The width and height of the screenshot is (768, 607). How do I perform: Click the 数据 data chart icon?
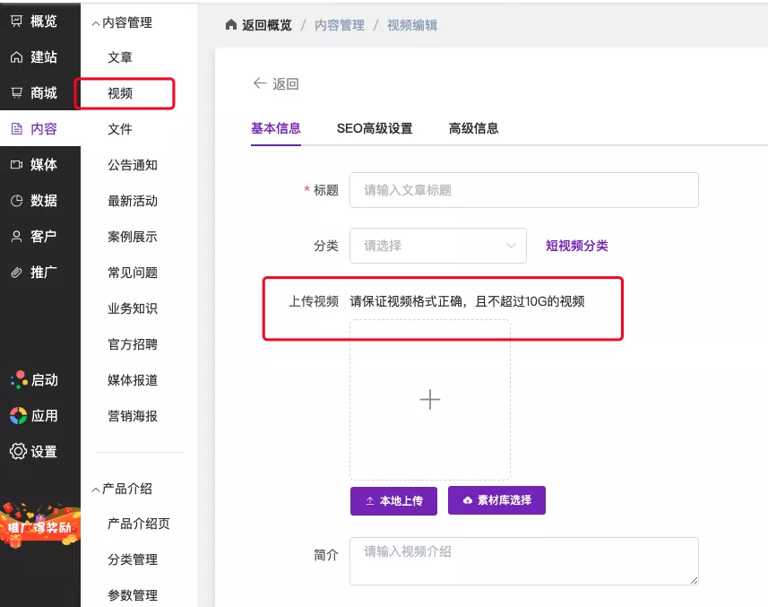coord(16,201)
